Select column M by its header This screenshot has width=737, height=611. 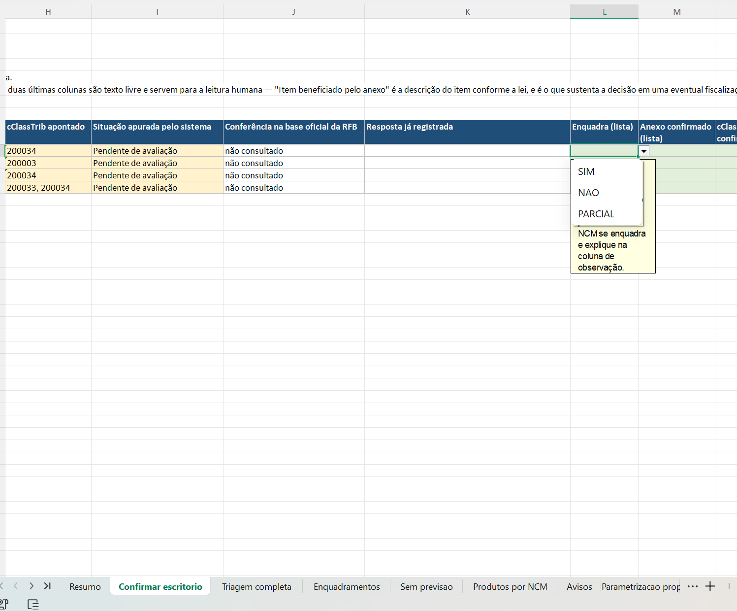click(x=676, y=12)
